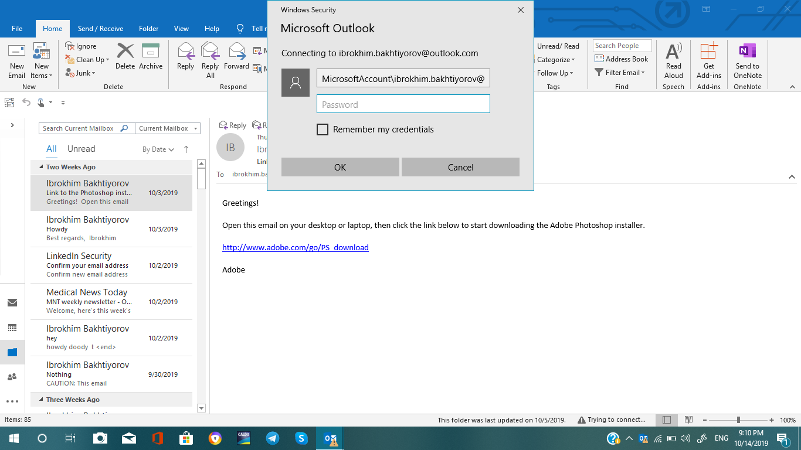Enable Remember my credentials checkbox

(x=323, y=129)
